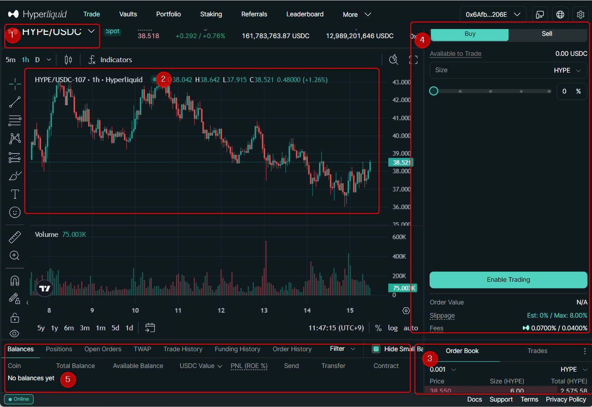Open the More dropdown in navigation
Screen dimensions: 592x407
tap(357, 15)
